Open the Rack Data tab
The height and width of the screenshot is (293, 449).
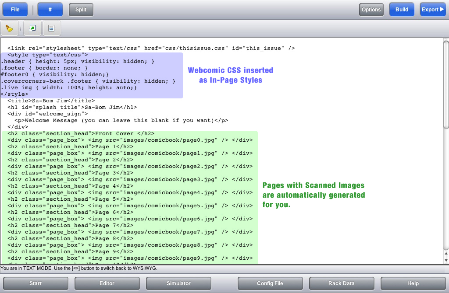(x=341, y=283)
